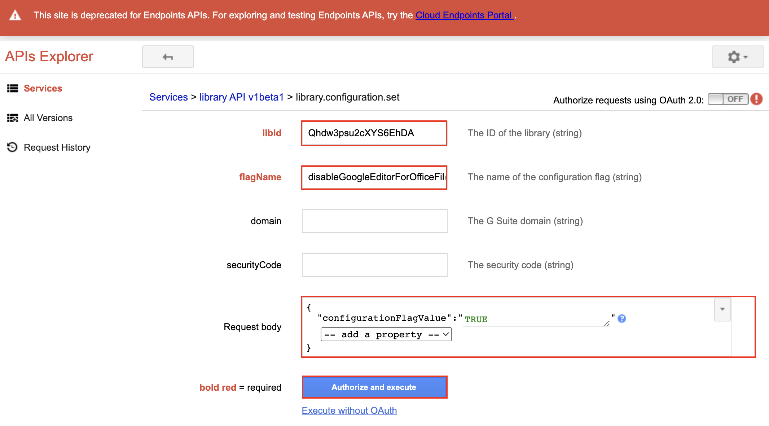Collapse the request body editor with its corner arrow
The height and width of the screenshot is (426, 769).
point(722,309)
